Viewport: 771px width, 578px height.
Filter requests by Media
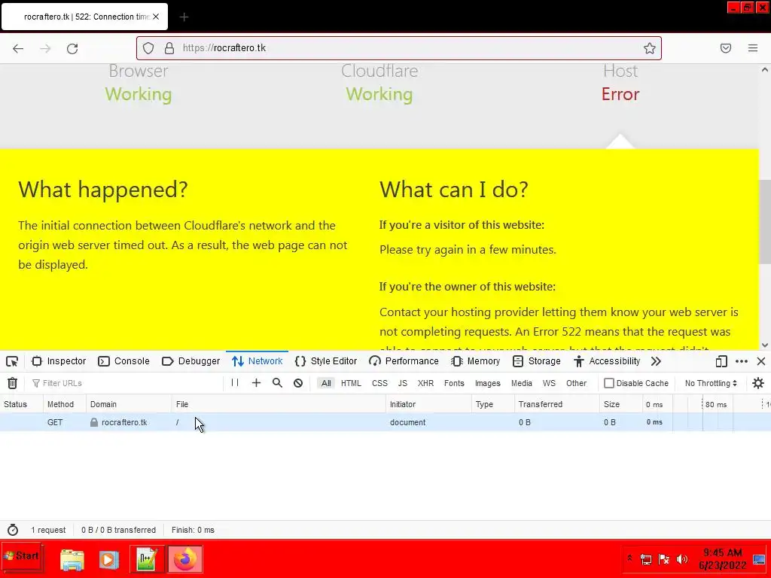pyautogui.click(x=521, y=383)
